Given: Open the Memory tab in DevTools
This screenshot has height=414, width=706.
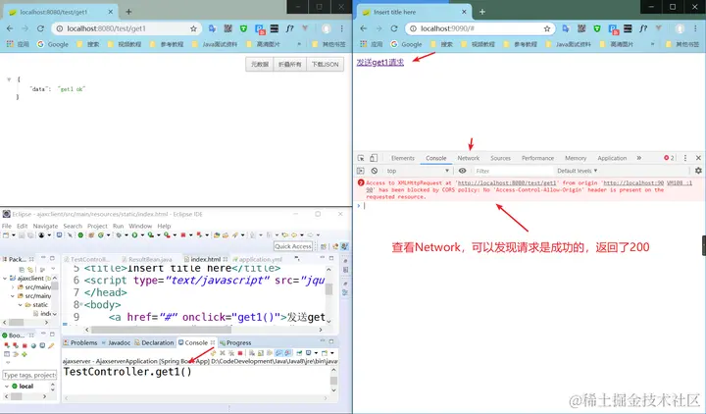Looking at the screenshot, I should click(576, 158).
